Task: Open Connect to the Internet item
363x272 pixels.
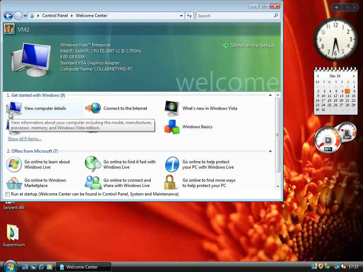Action: pos(116,108)
